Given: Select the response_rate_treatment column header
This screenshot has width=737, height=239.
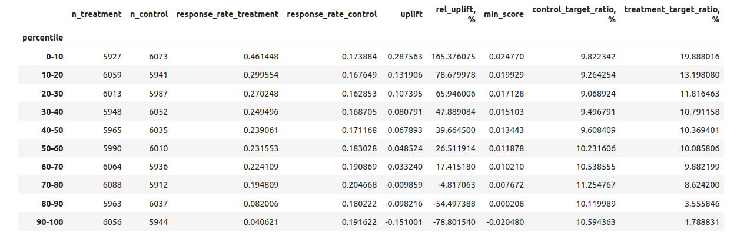Looking at the screenshot, I should [227, 14].
